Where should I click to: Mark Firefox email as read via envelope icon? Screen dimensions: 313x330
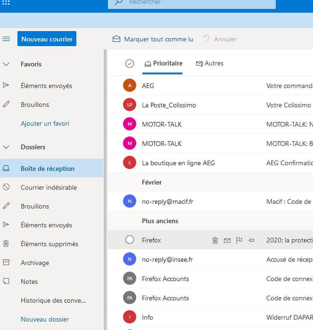pos(227,240)
